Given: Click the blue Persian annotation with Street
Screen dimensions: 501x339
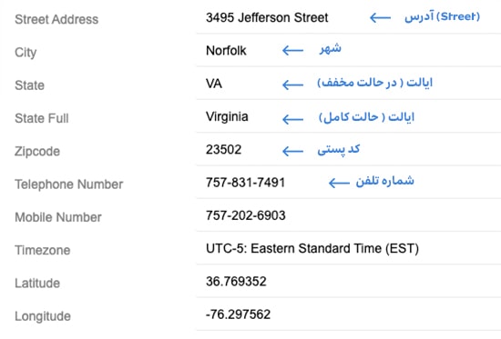Looking at the screenshot, I should [x=442, y=16].
